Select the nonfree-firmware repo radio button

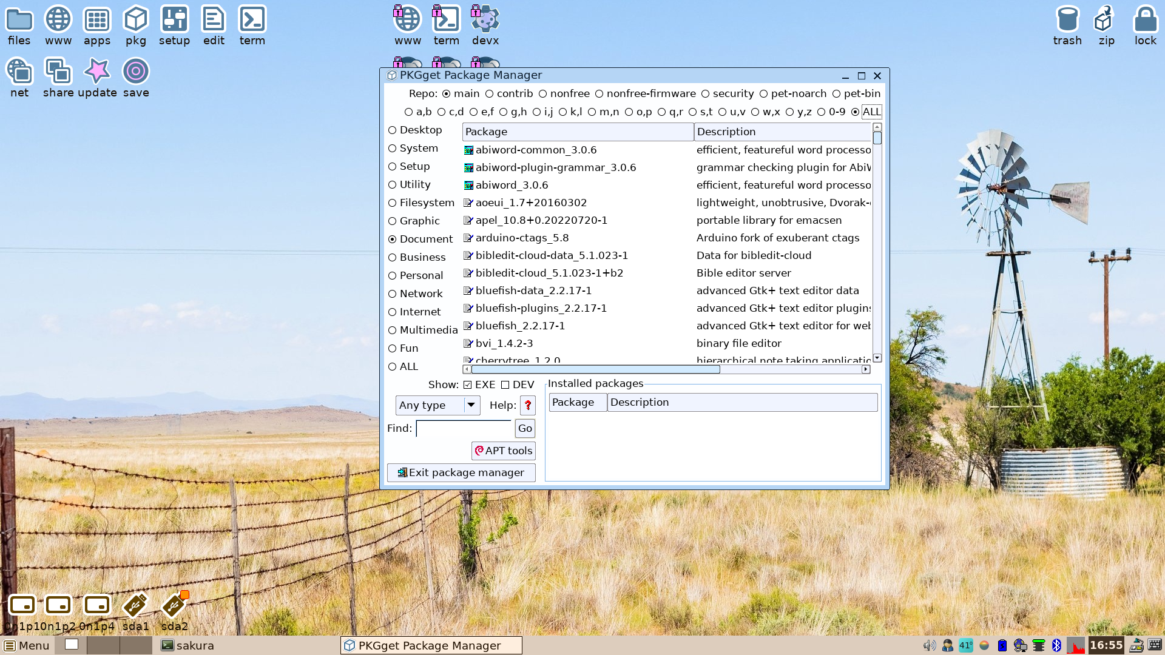(599, 94)
